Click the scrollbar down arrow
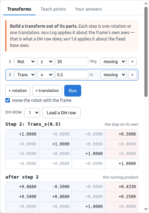Viewport: 149px width, 213px height. point(146,209)
